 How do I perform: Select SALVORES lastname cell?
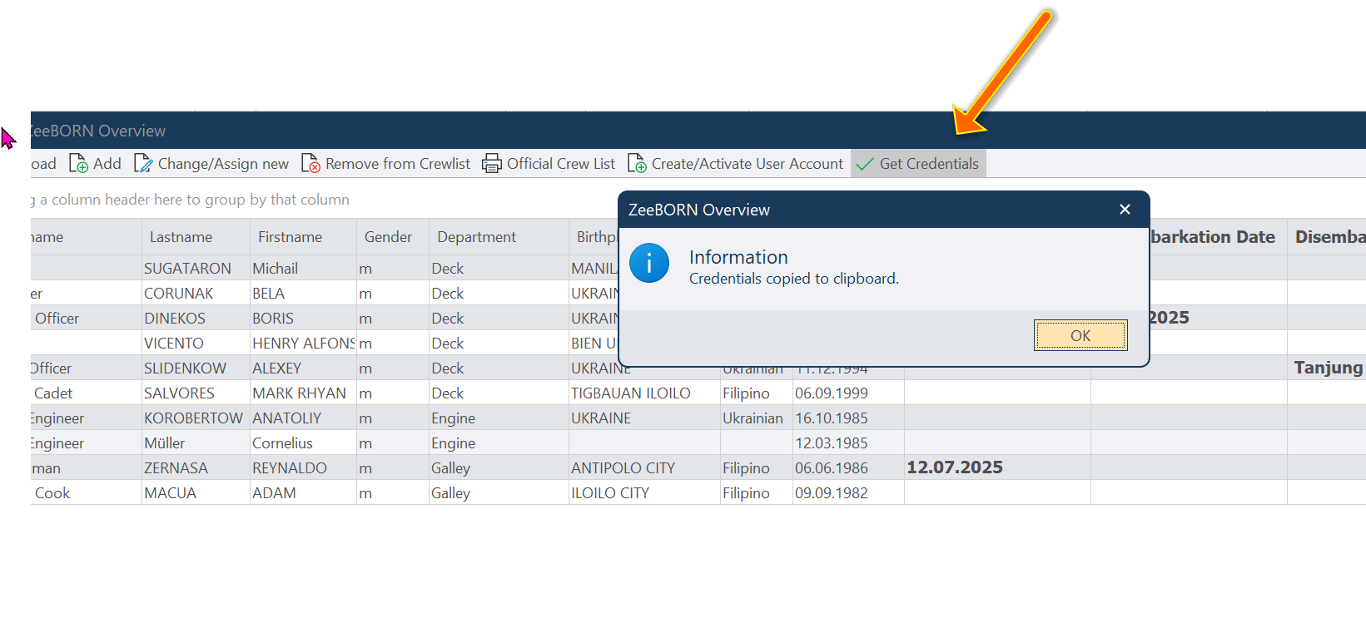pyautogui.click(x=196, y=393)
